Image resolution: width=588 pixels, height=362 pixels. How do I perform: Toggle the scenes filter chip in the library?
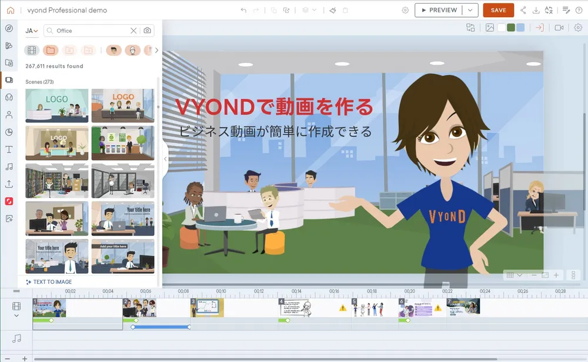tap(32, 51)
